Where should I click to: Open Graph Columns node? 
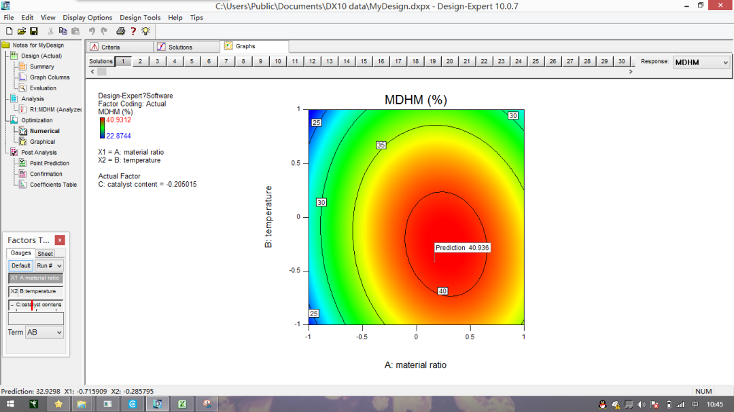click(50, 77)
